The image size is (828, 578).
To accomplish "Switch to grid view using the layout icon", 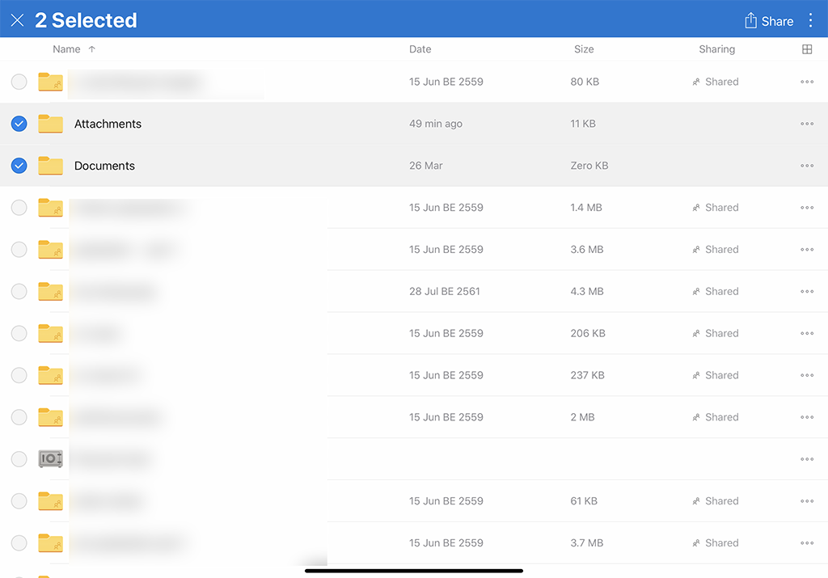I will (x=806, y=49).
